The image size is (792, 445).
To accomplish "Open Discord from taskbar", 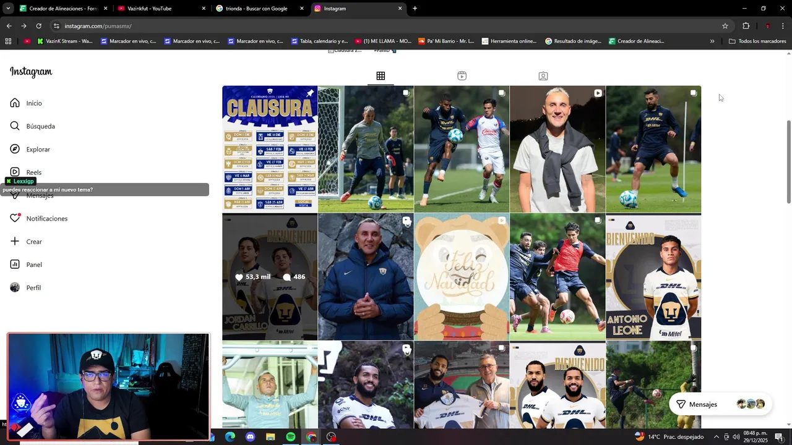I will click(x=250, y=437).
